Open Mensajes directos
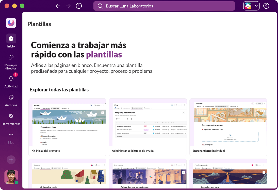278x190 pixels. (11, 61)
